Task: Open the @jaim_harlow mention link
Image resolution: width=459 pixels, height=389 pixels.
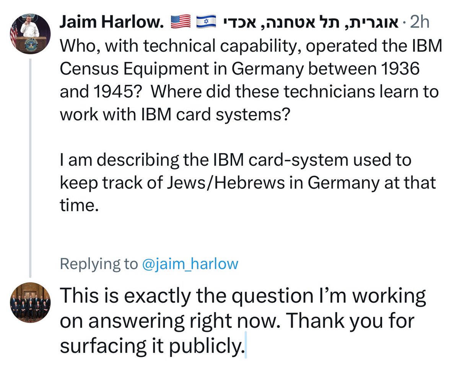Action: [x=190, y=264]
